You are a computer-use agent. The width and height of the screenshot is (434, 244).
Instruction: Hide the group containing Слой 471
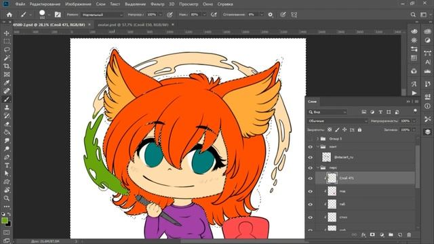pyautogui.click(x=311, y=168)
